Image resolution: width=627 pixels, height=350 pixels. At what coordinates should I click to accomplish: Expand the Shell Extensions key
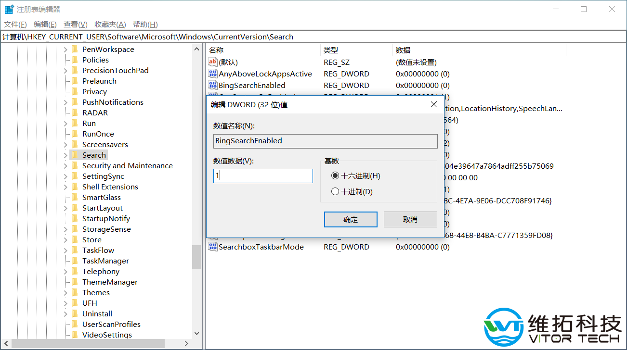[x=65, y=187]
